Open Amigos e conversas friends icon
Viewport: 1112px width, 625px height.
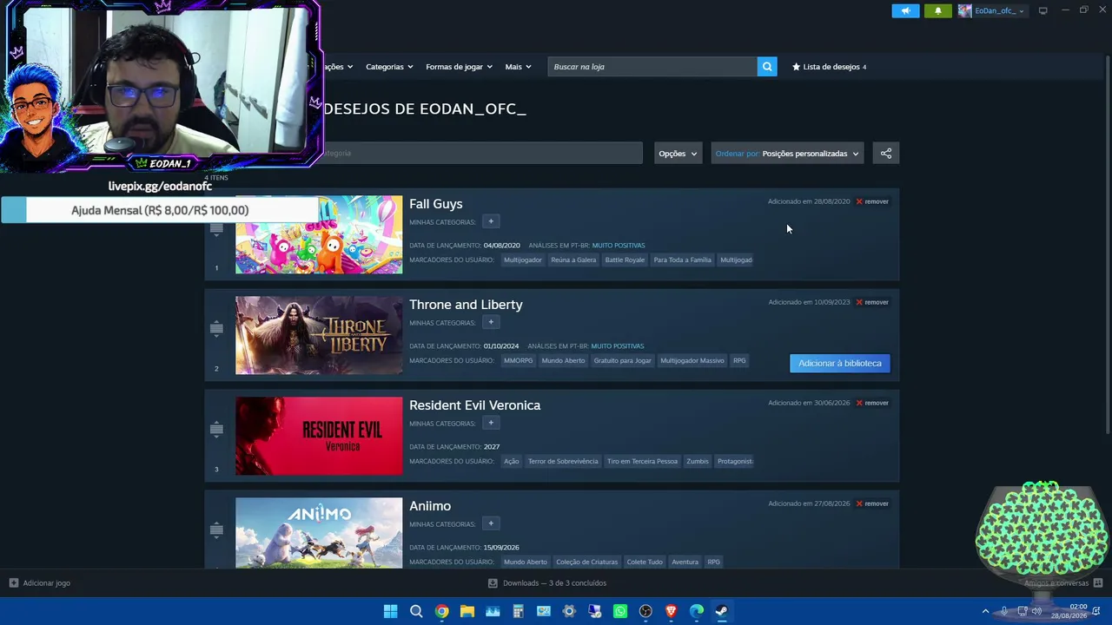point(1098,583)
